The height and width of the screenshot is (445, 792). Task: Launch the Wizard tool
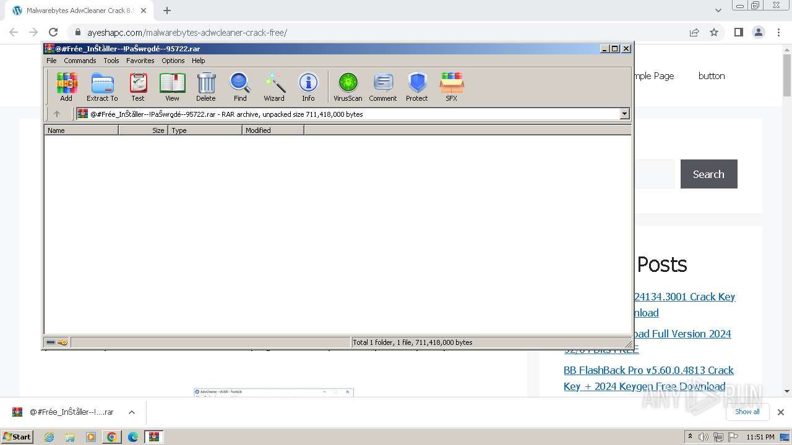[x=274, y=87]
